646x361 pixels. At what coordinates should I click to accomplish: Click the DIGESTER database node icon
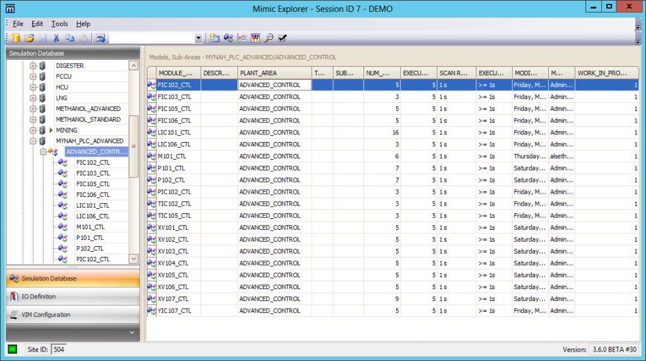42,66
